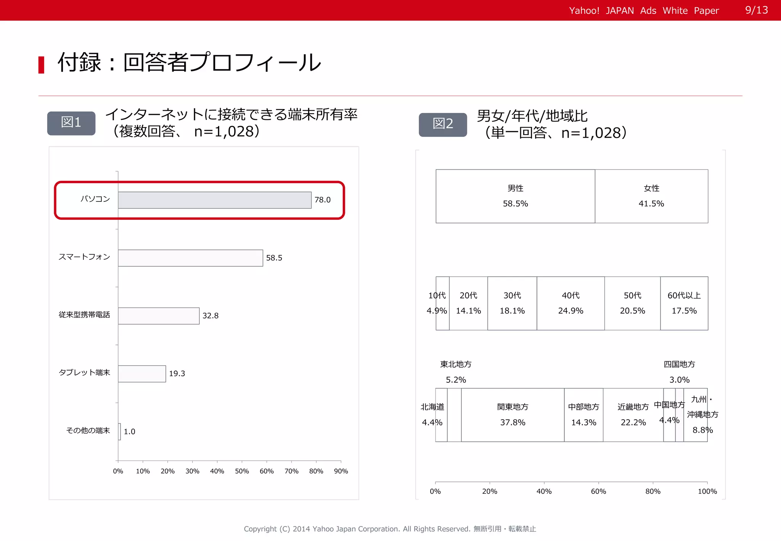Viewport: 781px width, 541px height.
Task: Click the スマートフォン bar
Action: [190, 258]
